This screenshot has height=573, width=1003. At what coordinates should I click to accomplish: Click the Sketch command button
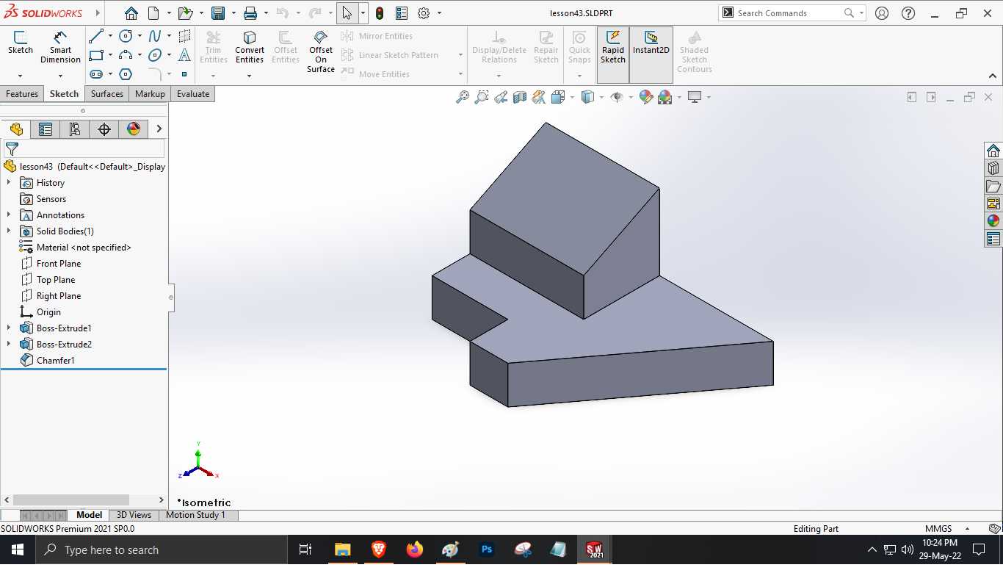click(20, 43)
